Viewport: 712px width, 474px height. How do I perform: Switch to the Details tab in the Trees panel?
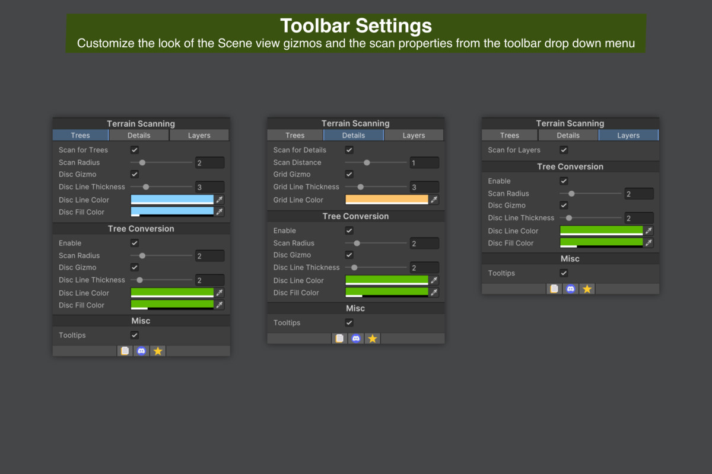click(138, 135)
